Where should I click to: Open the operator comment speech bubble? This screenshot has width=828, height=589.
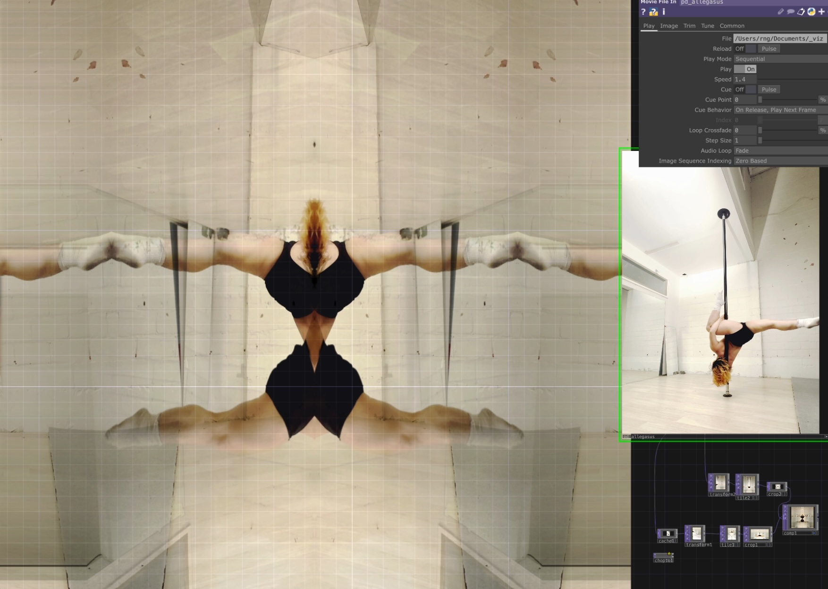791,12
